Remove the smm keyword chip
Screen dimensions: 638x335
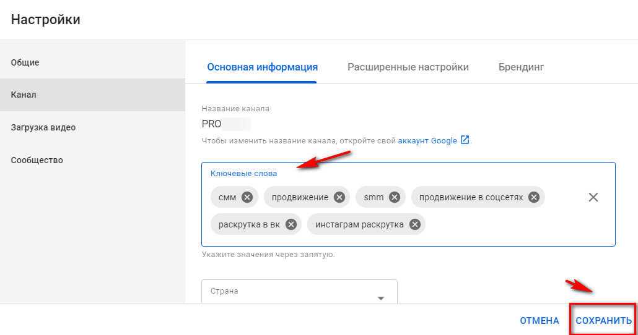[x=395, y=197]
